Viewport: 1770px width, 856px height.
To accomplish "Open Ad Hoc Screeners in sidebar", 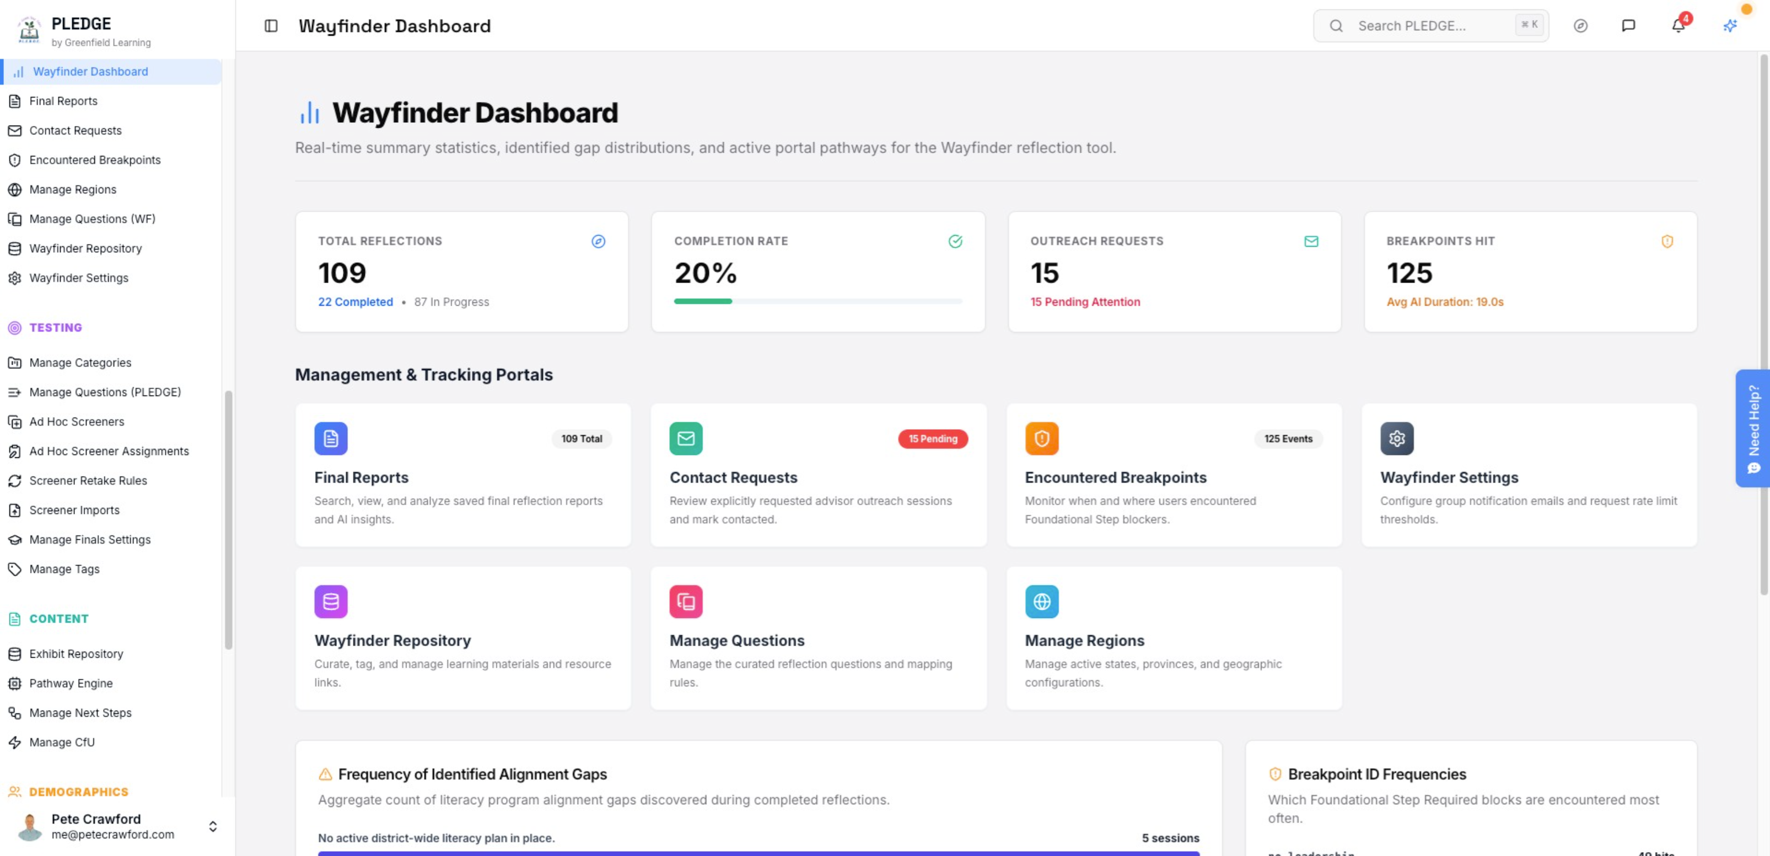I will pyautogui.click(x=112, y=421).
